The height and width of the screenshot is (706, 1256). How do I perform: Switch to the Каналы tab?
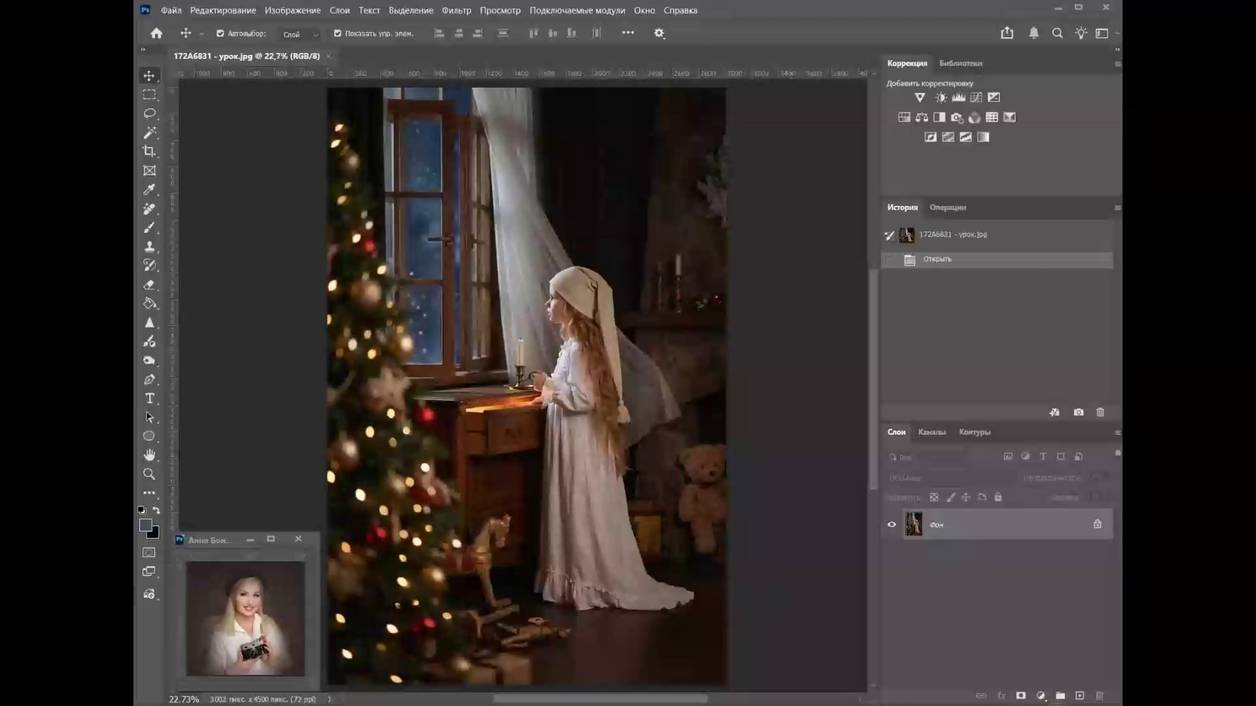tap(932, 432)
